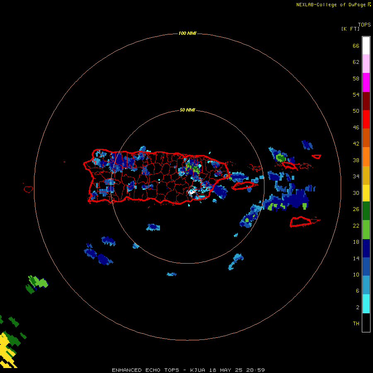Click the white echo top in southeastern Puerto Rico
This screenshot has width=373, height=373.
pos(191,192)
